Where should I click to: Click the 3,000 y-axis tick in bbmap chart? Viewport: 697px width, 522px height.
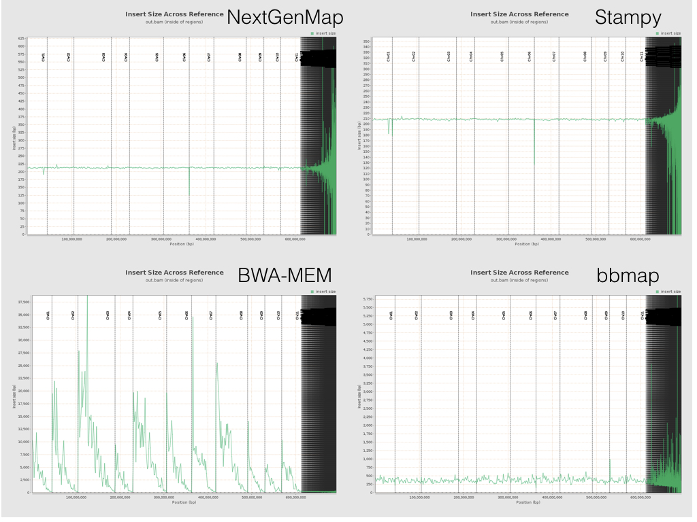(368, 392)
